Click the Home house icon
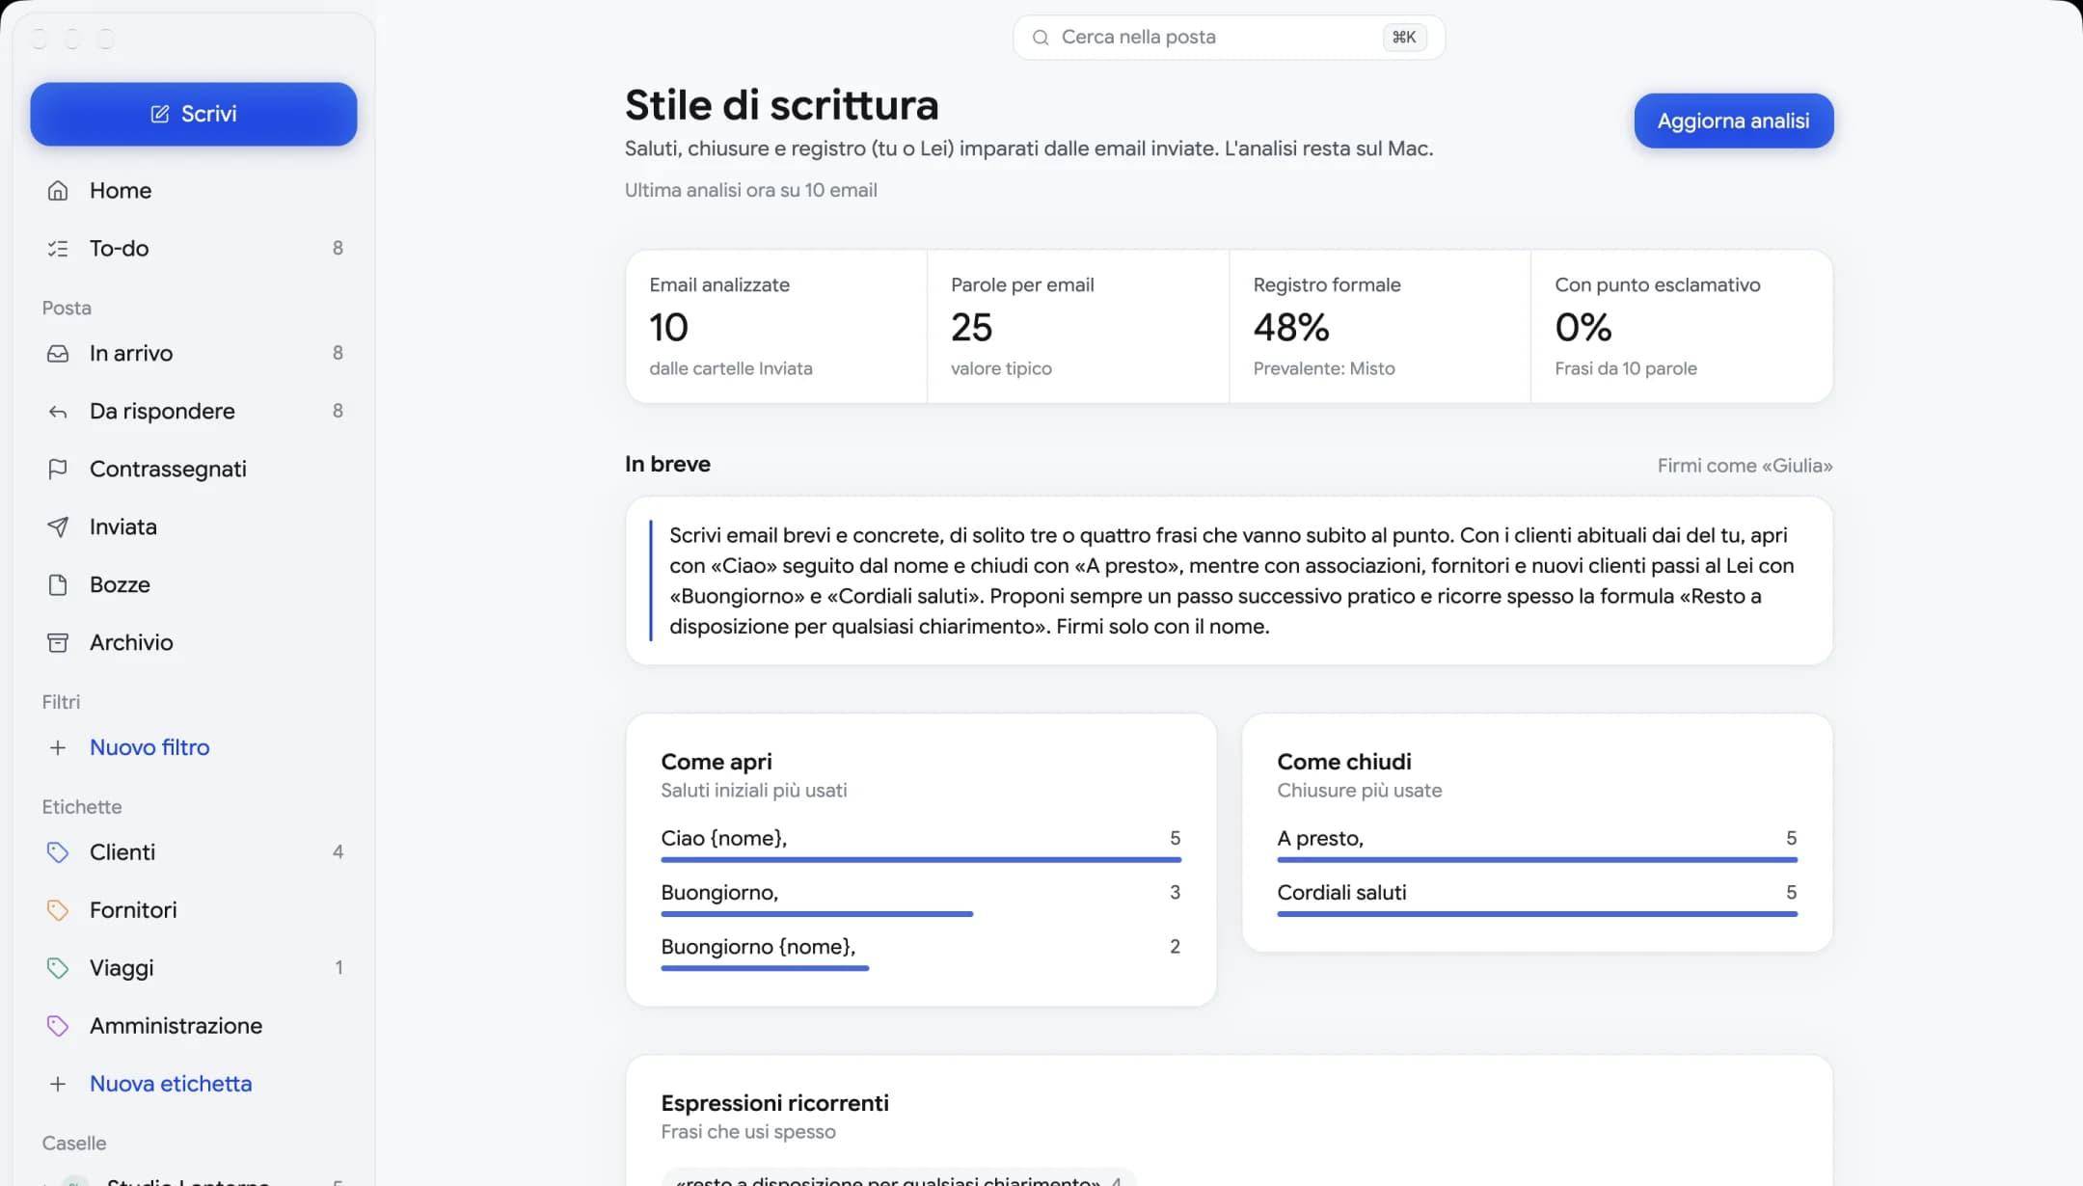The image size is (2083, 1186). click(58, 191)
